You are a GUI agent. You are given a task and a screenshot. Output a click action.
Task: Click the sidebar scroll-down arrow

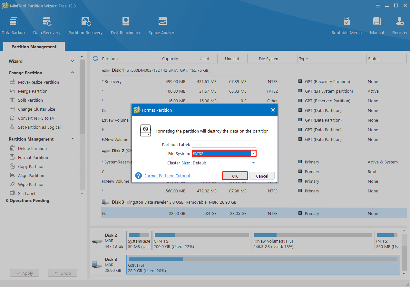point(82,193)
